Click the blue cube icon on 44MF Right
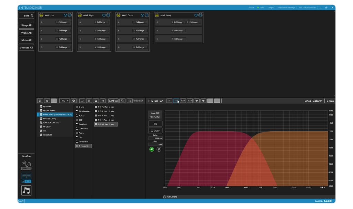Viewport: 353px width, 209px height. pyautogui.click(x=104, y=15)
